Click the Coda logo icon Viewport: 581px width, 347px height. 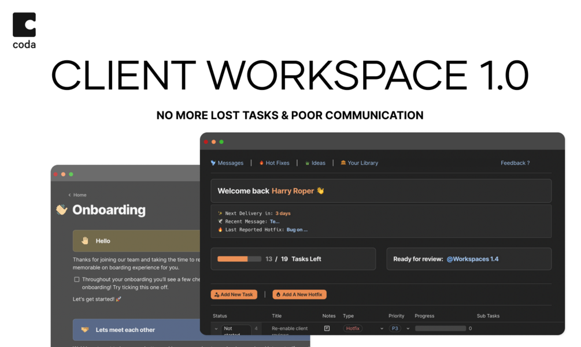tap(24, 25)
